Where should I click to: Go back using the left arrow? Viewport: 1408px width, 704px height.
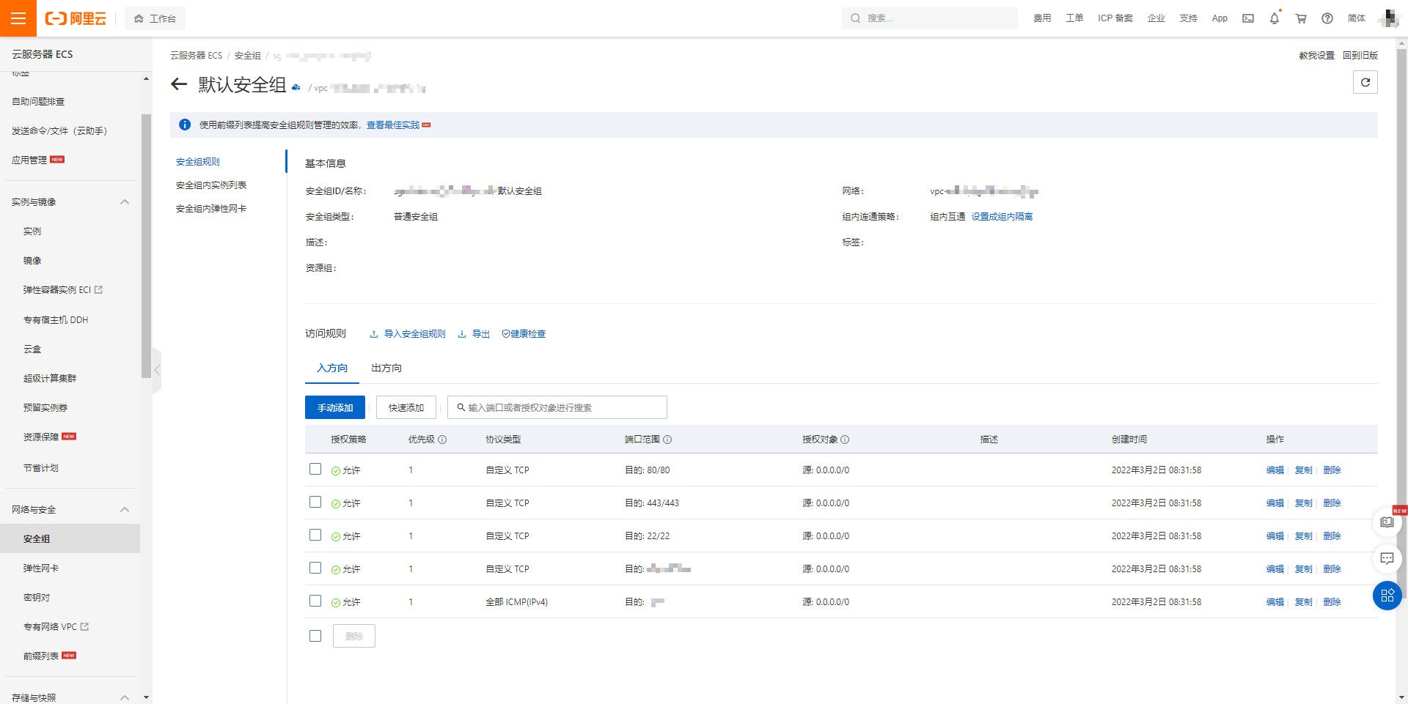point(179,84)
